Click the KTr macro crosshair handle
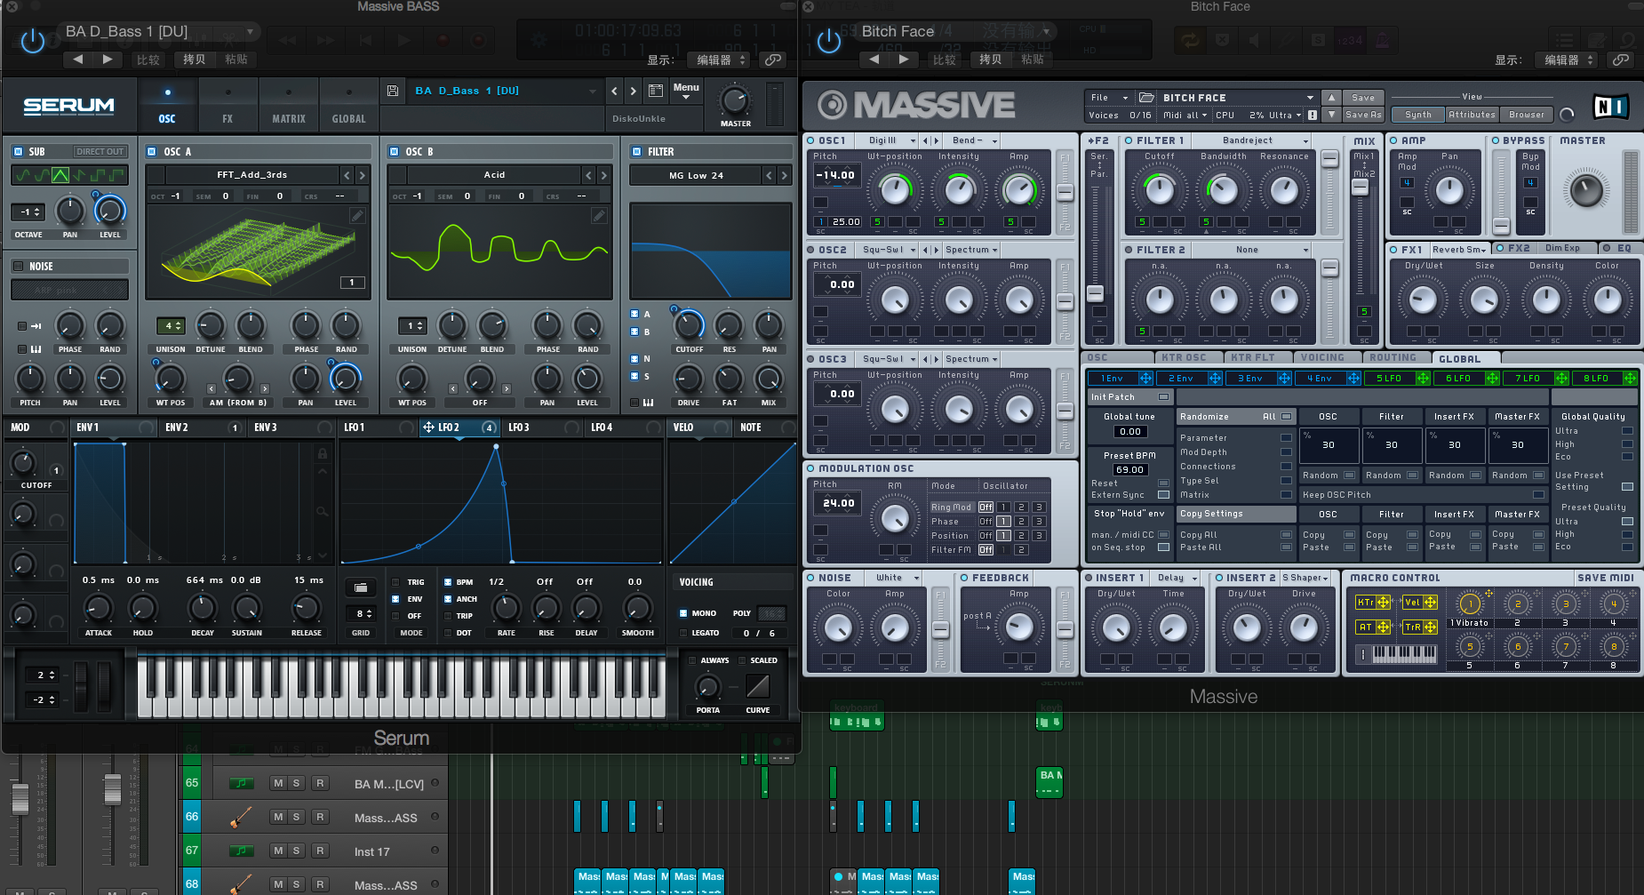Screen dimensions: 1644x895 tap(1383, 602)
